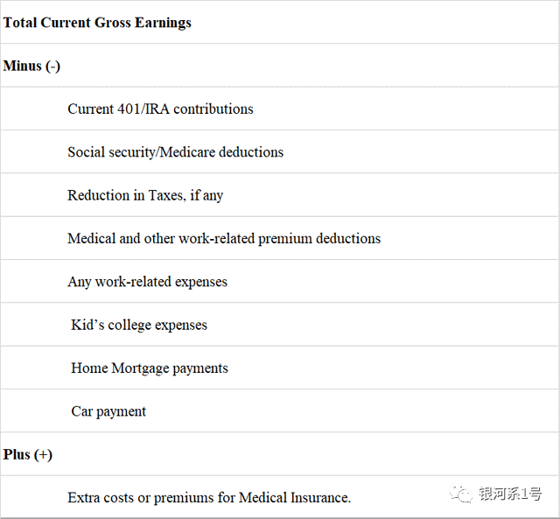
Task: Click the (+) symbol beside Plus
Action: pyautogui.click(x=43, y=455)
